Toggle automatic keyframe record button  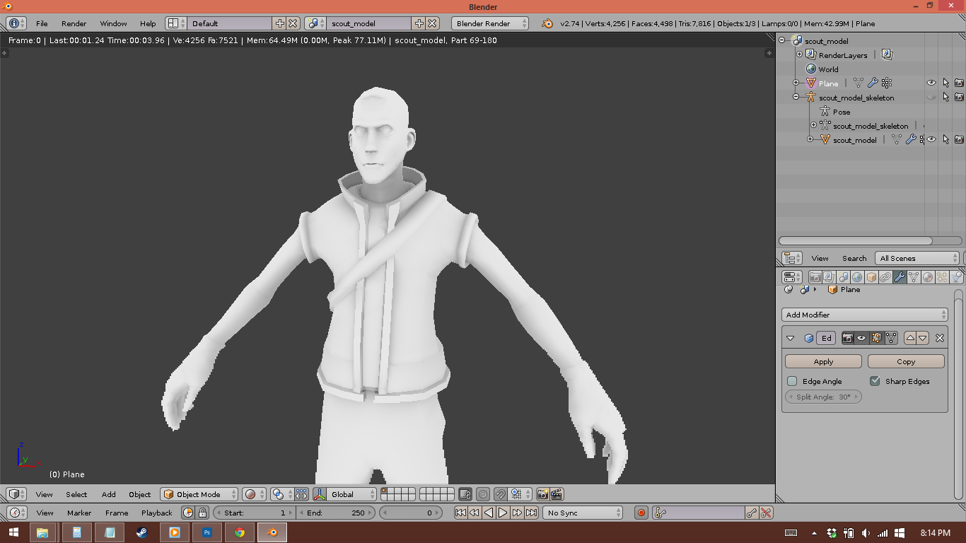(641, 513)
